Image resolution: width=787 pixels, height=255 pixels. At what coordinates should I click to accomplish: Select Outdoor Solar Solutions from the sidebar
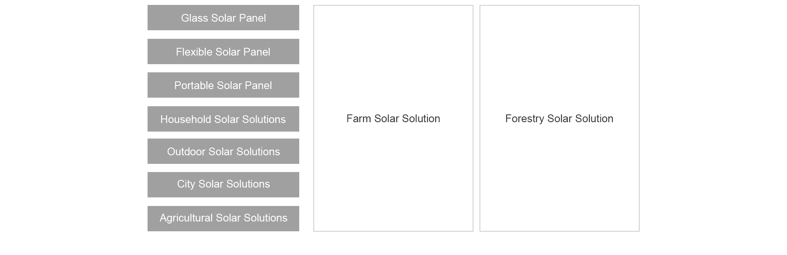point(223,151)
